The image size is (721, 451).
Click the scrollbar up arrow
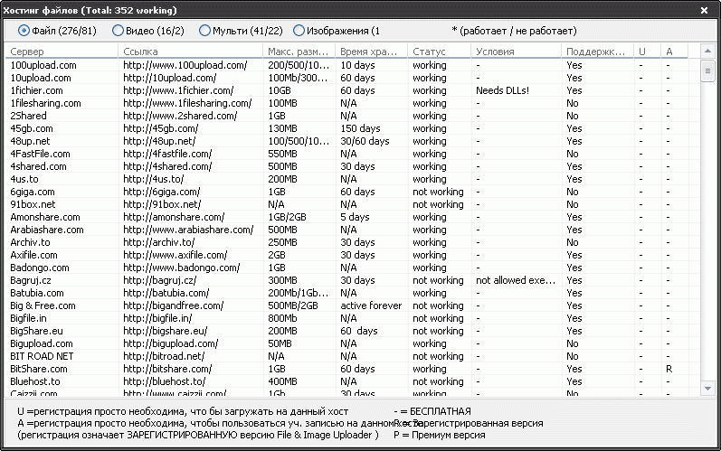coord(707,51)
